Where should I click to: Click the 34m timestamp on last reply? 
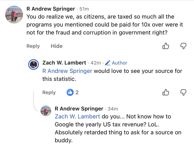113,109
